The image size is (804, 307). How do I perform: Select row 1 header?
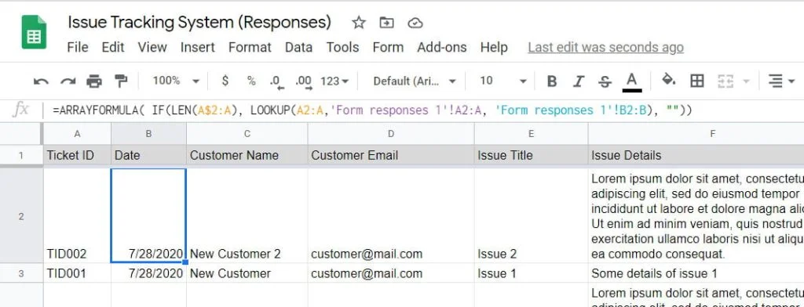click(21, 155)
